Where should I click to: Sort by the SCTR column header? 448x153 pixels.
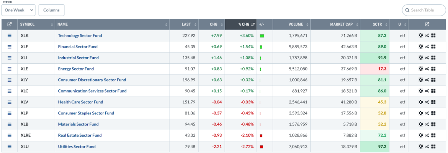[x=374, y=24]
